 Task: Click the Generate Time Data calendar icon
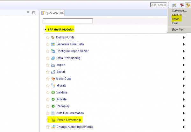tap(53, 44)
